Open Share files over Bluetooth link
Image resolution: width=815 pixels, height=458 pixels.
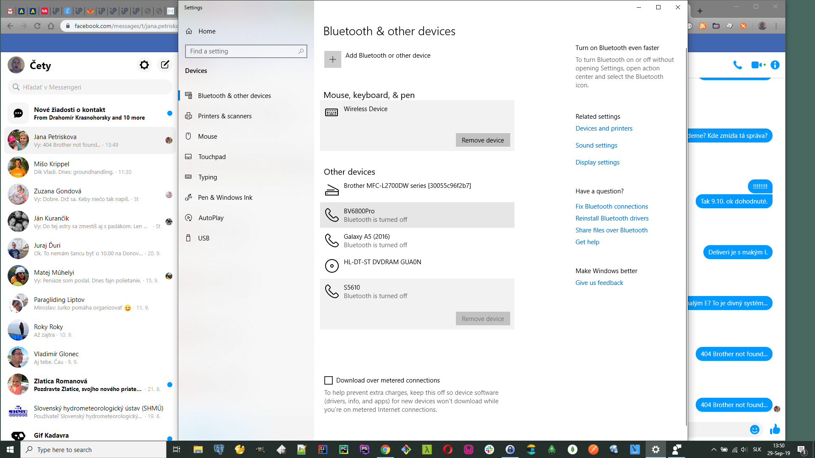pos(611,230)
